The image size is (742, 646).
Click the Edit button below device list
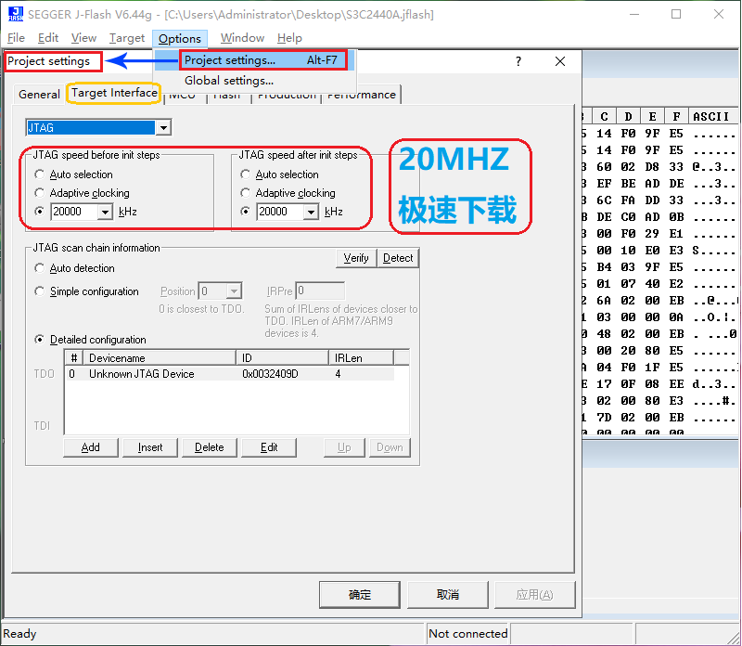269,447
